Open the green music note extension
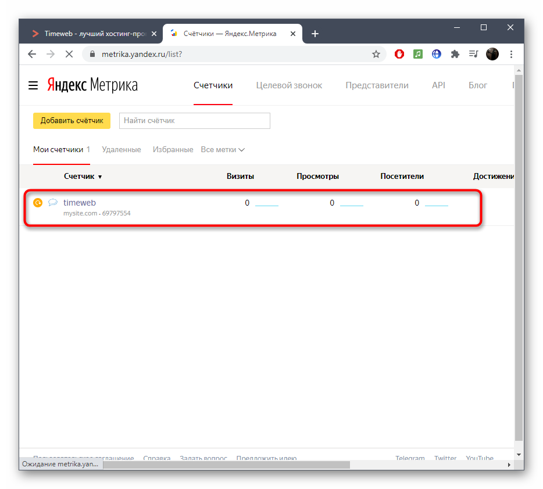 418,54
